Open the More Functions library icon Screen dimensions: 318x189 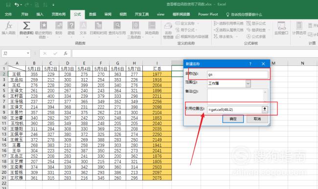(x=152, y=26)
